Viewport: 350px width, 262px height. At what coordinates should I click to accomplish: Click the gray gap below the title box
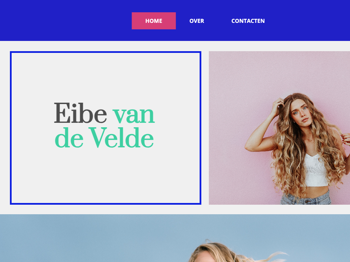106,209
